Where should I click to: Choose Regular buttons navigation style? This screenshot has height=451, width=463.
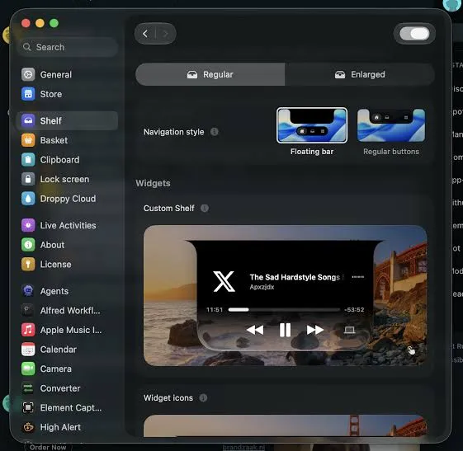(x=391, y=125)
